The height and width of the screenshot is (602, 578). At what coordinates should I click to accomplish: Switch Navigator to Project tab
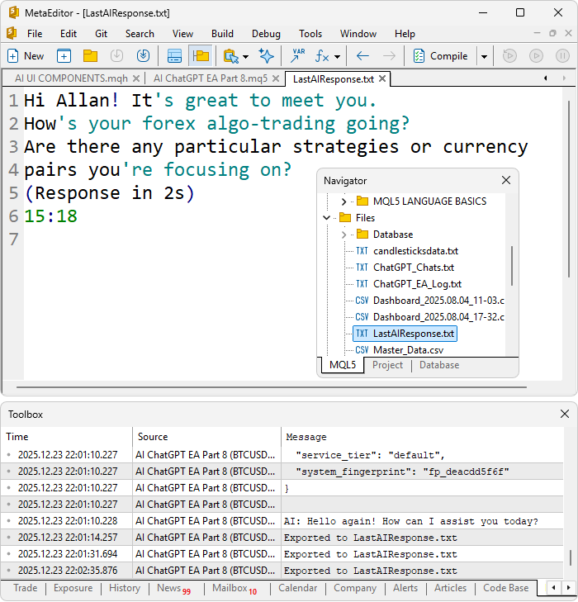[387, 365]
